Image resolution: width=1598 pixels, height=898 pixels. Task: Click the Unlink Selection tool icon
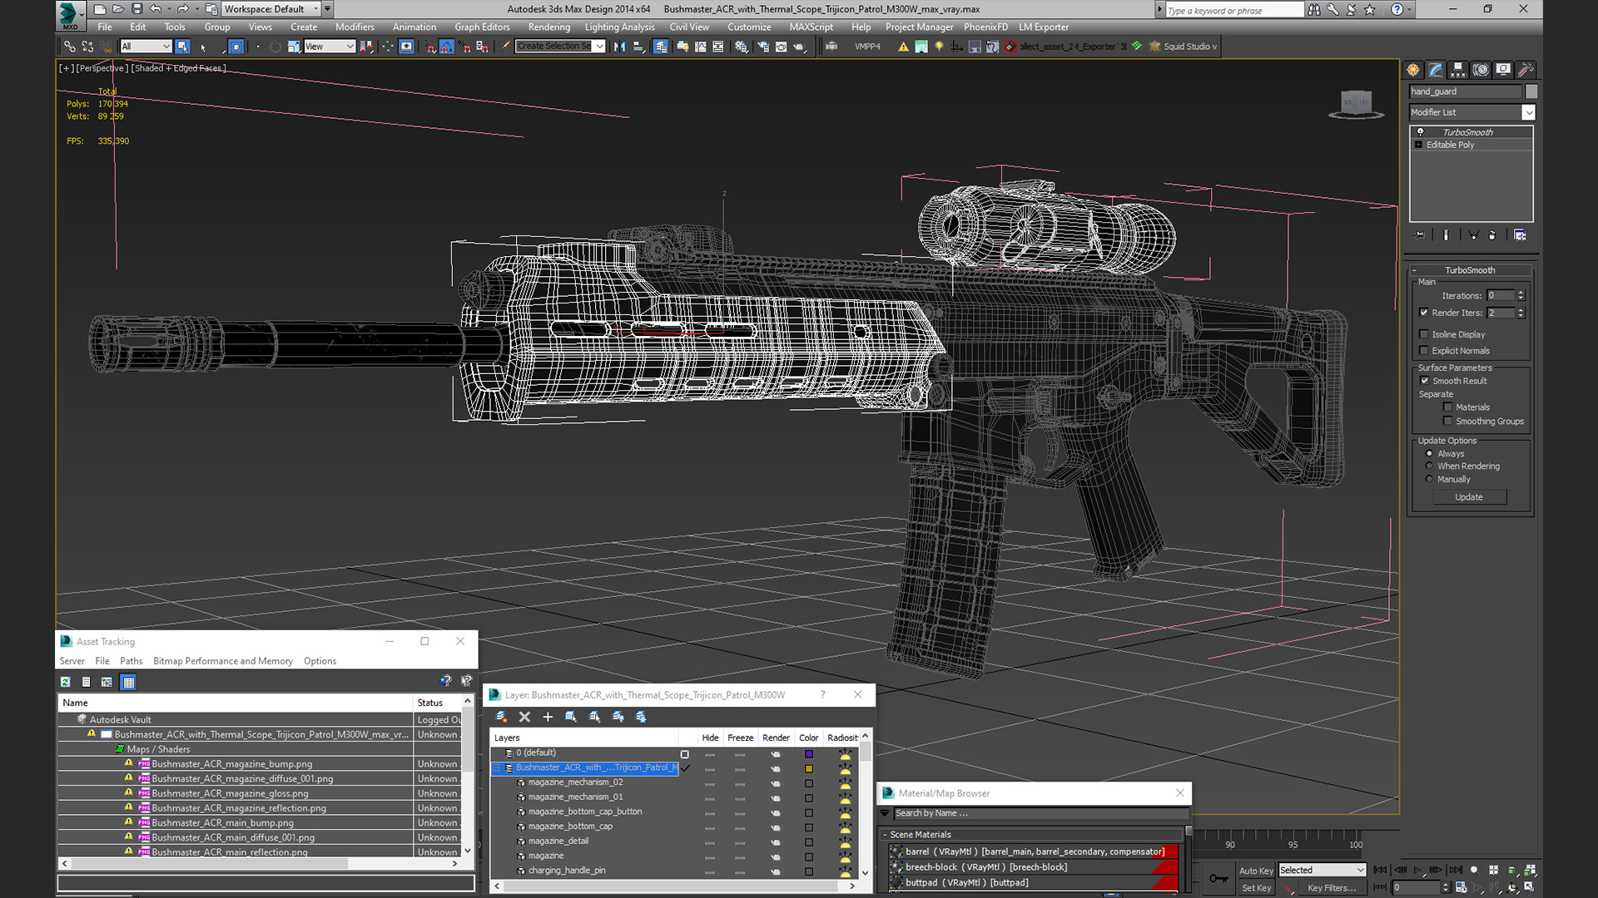(x=87, y=47)
